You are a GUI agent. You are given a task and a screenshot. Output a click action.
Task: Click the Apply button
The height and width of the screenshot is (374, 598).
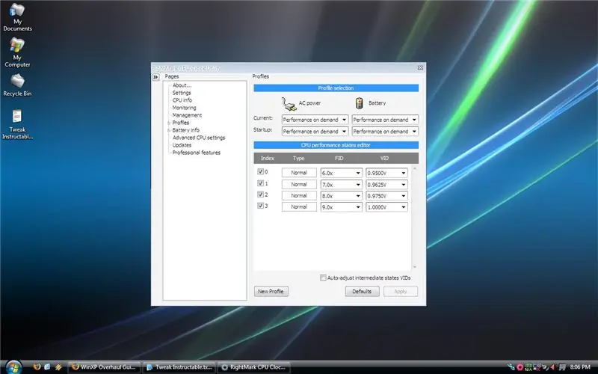(x=401, y=291)
